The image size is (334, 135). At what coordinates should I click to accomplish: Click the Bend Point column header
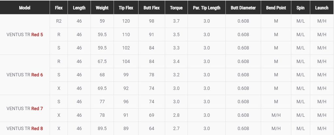(x=276, y=8)
